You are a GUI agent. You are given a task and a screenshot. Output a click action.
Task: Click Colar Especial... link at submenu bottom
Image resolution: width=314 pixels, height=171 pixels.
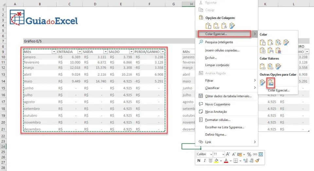pos(279,90)
